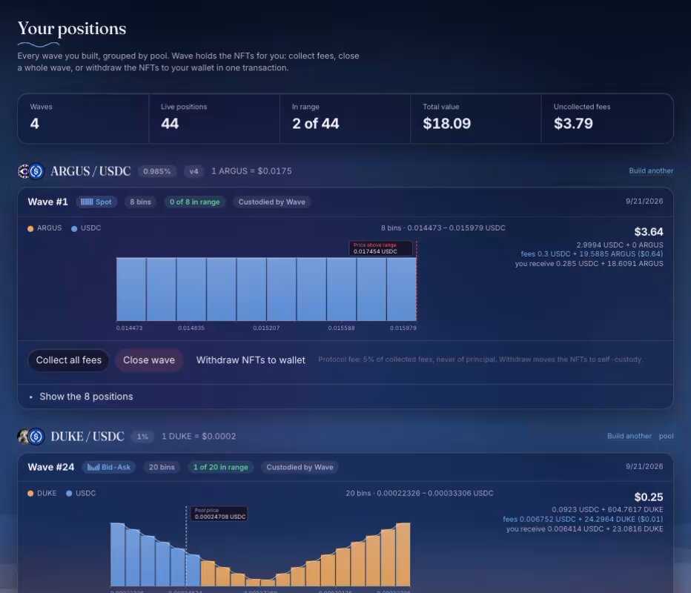Open Build another link for DUKE / USDC
The image size is (691, 593).
pyautogui.click(x=629, y=436)
